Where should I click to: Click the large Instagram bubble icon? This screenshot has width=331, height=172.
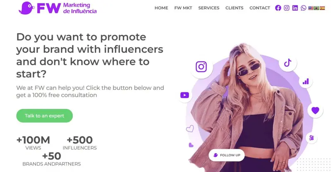tap(201, 67)
